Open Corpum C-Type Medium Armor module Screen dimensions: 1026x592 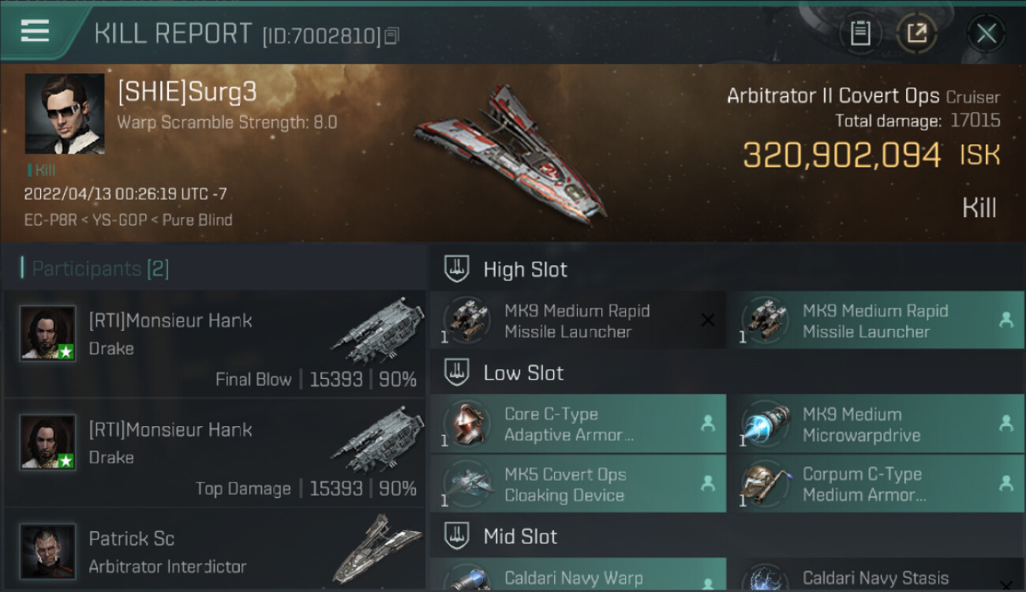[x=877, y=484]
